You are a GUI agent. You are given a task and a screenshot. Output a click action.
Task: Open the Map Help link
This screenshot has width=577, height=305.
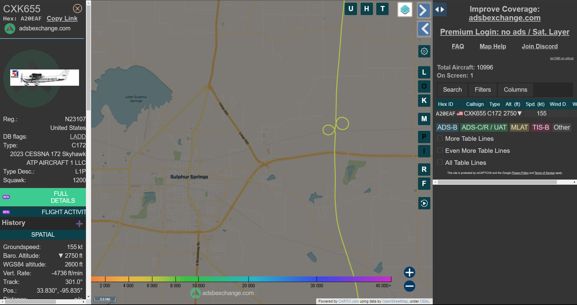(493, 46)
